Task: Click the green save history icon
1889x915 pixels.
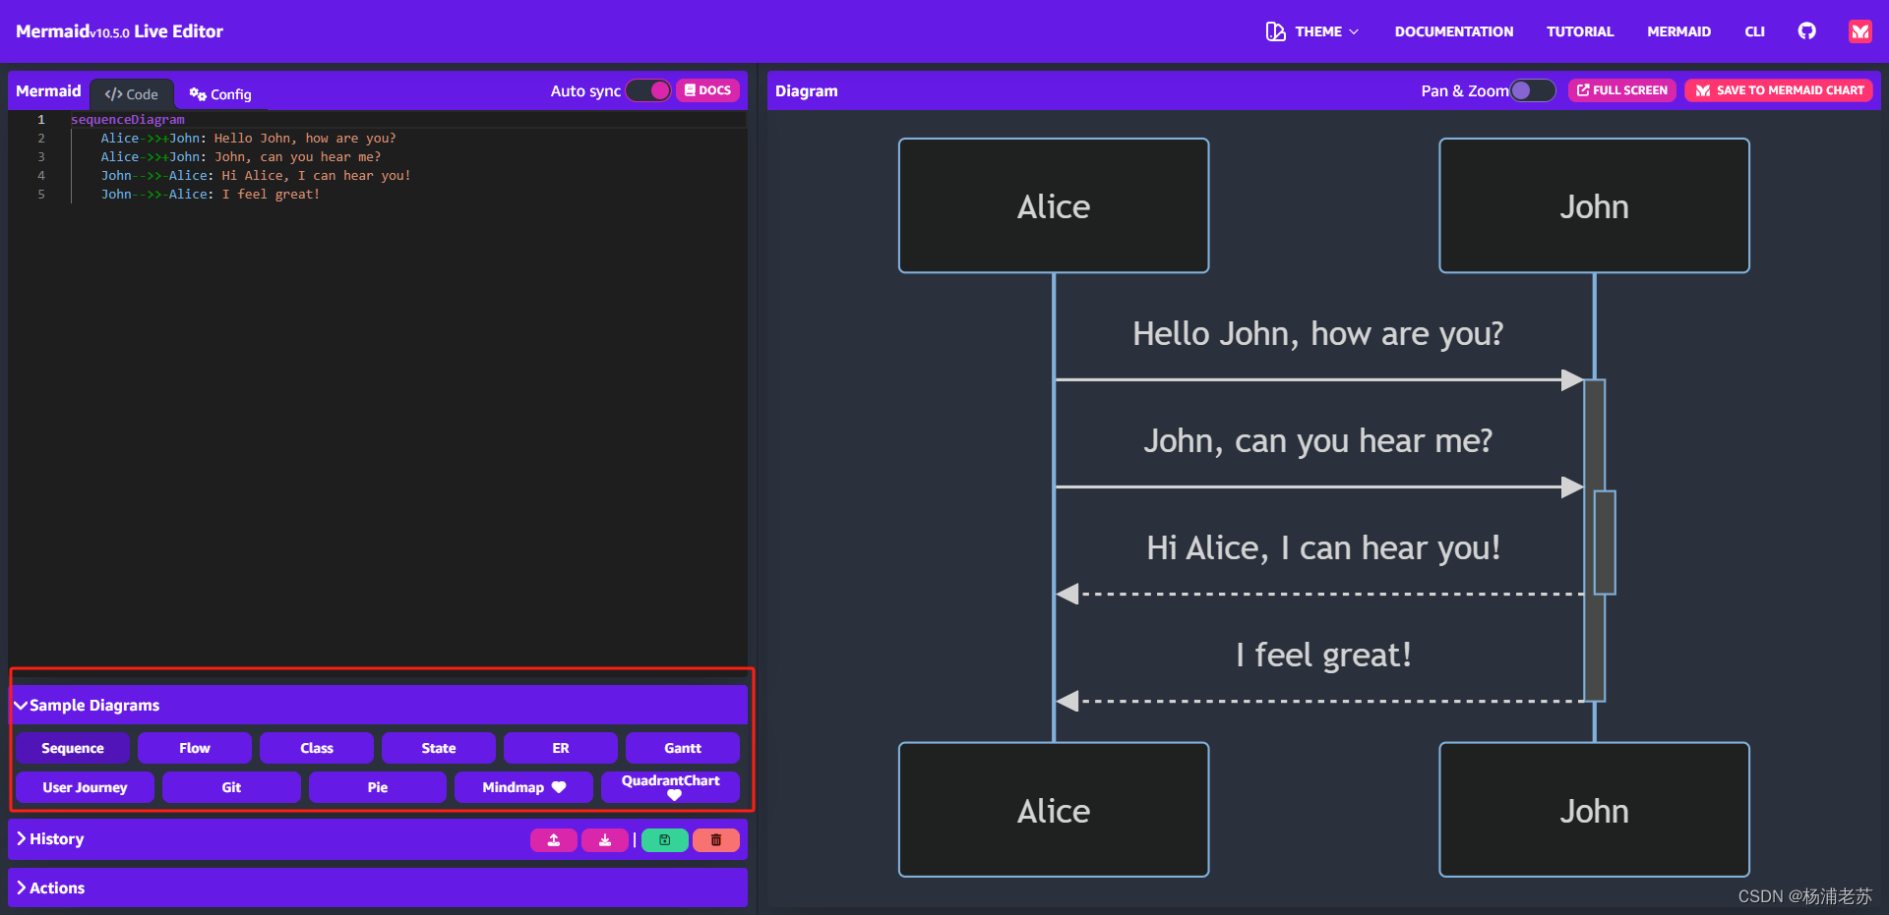Action: pos(665,840)
